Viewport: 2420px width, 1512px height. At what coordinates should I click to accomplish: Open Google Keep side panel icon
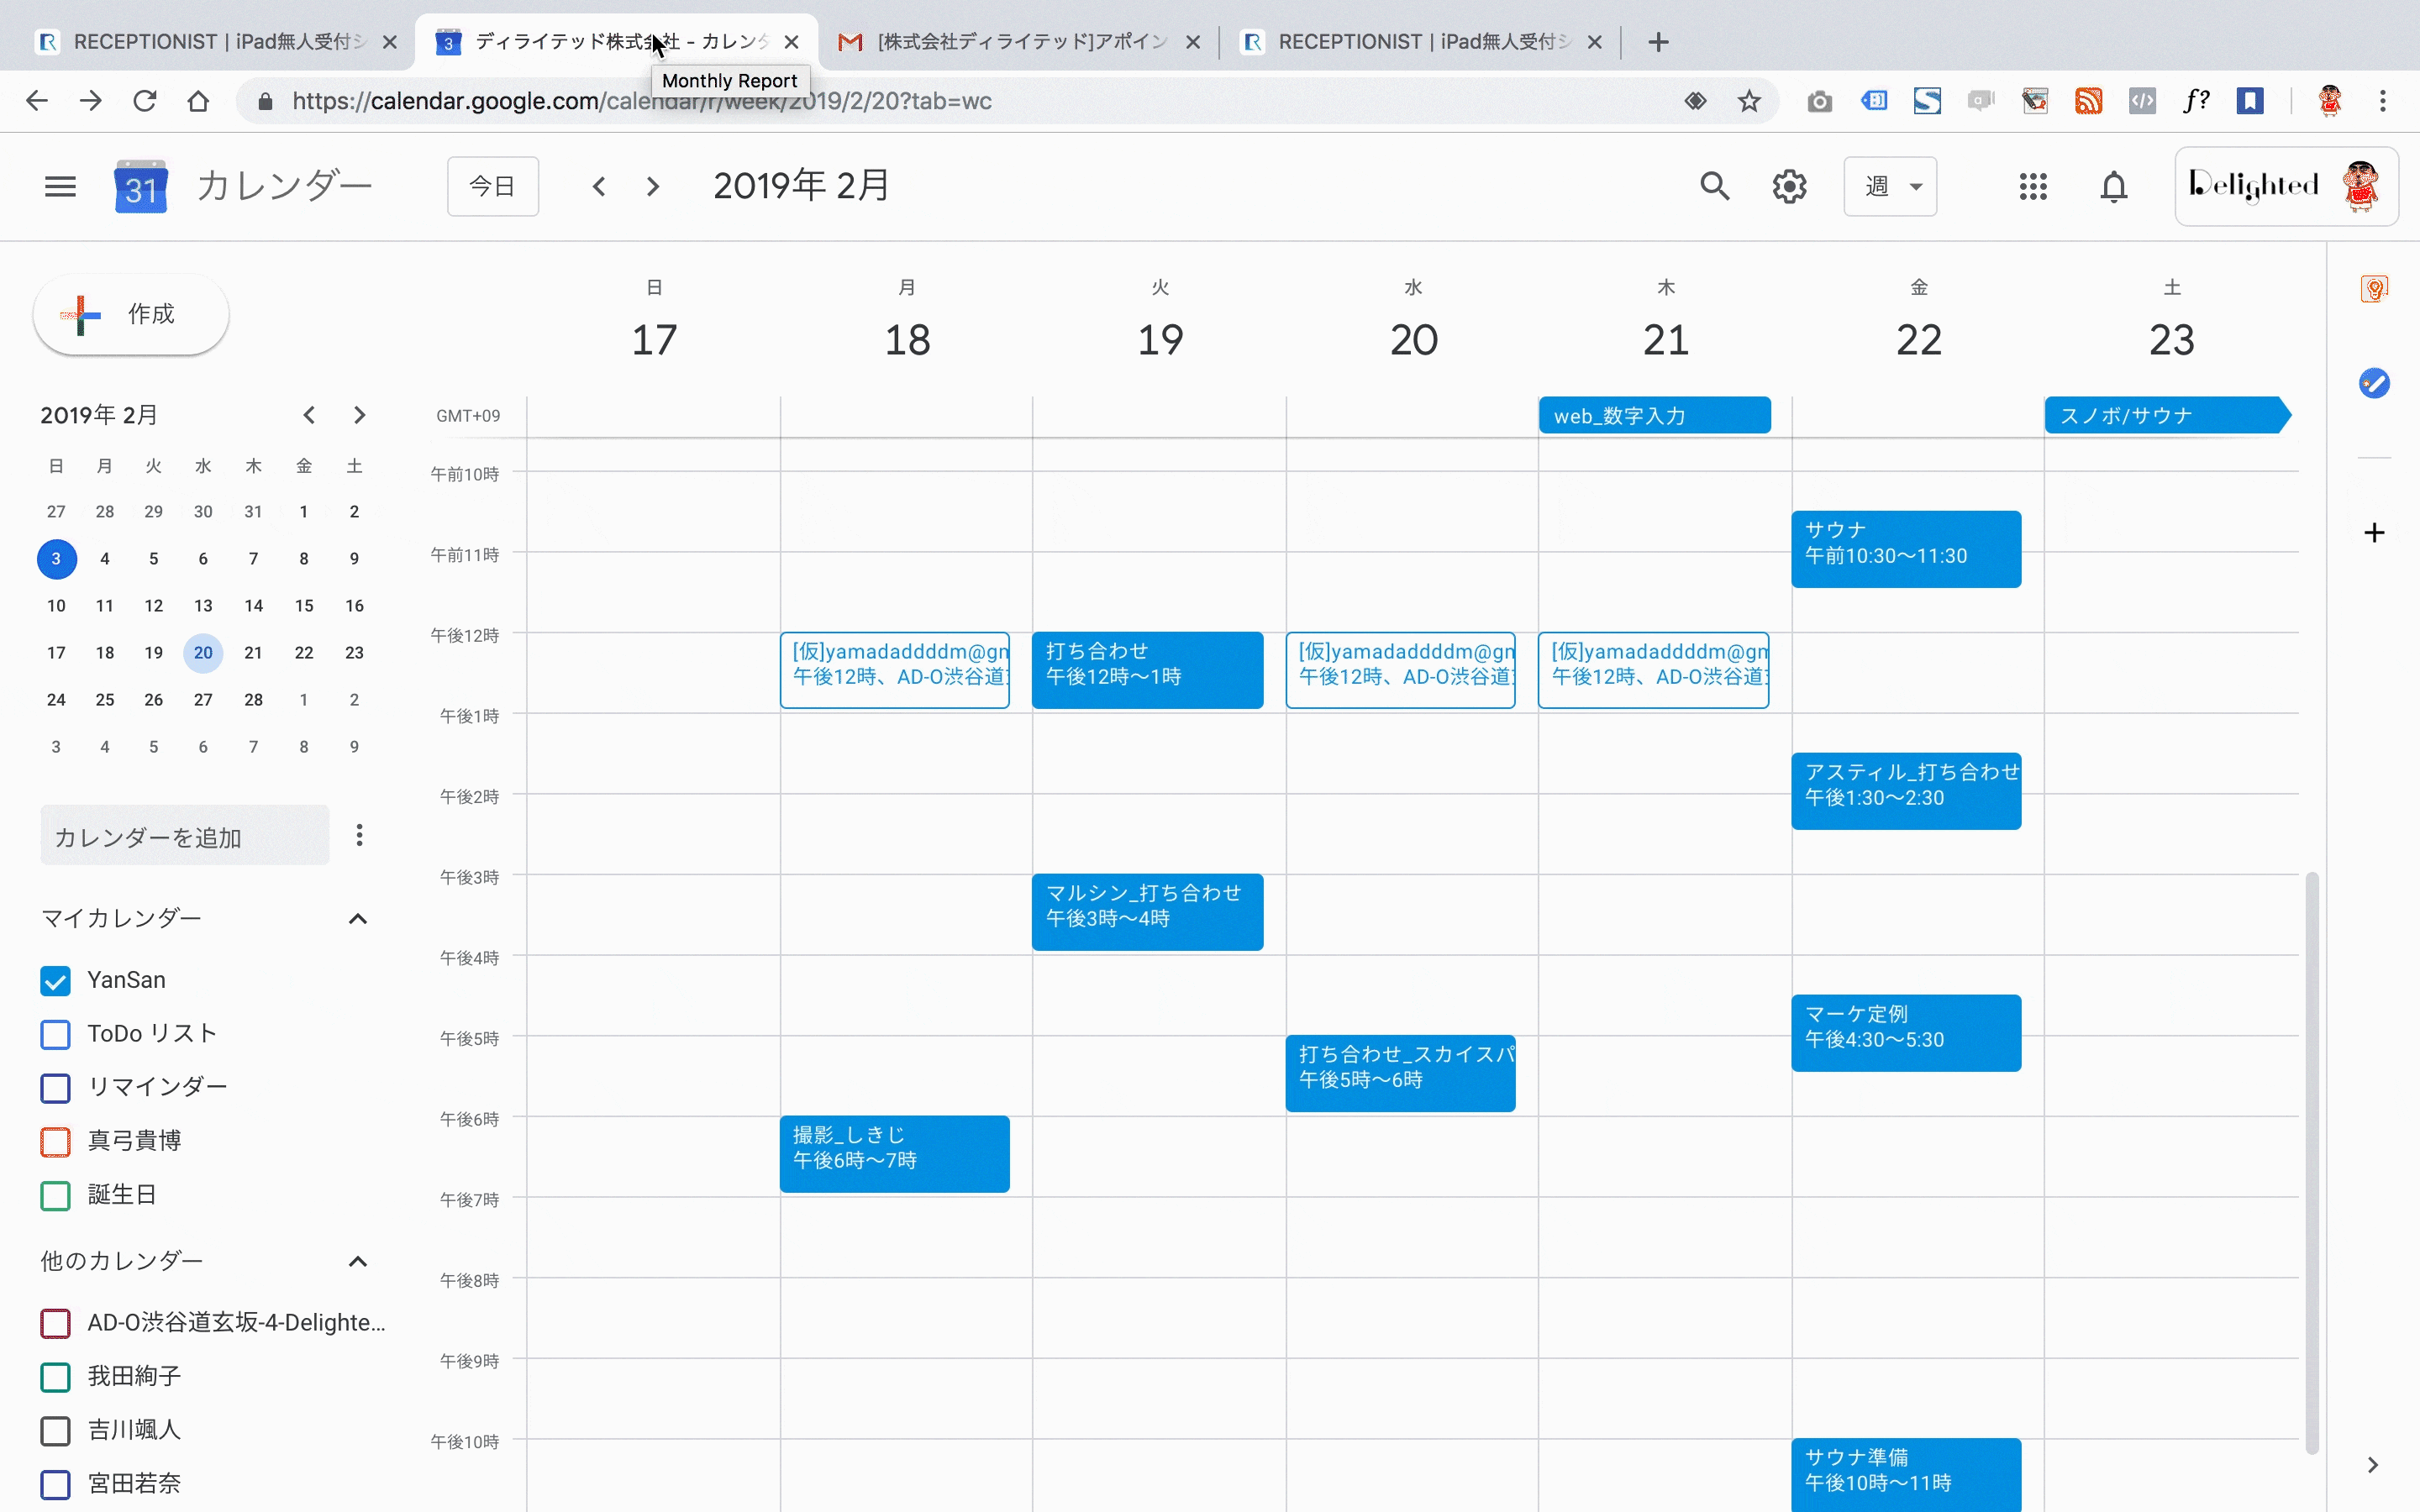click(x=2374, y=289)
